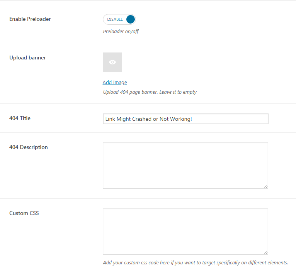Click the 'Preloader on/off' hint text

pyautogui.click(x=121, y=32)
